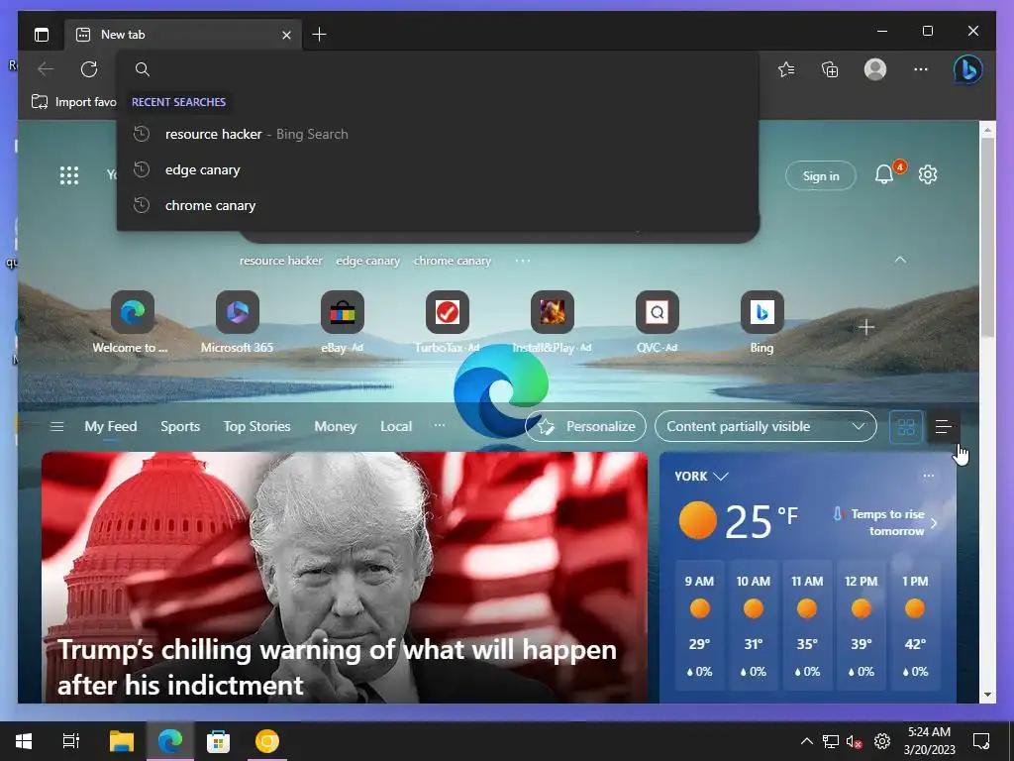Add a new quick link site
This screenshot has height=761, width=1014.
pyautogui.click(x=866, y=327)
